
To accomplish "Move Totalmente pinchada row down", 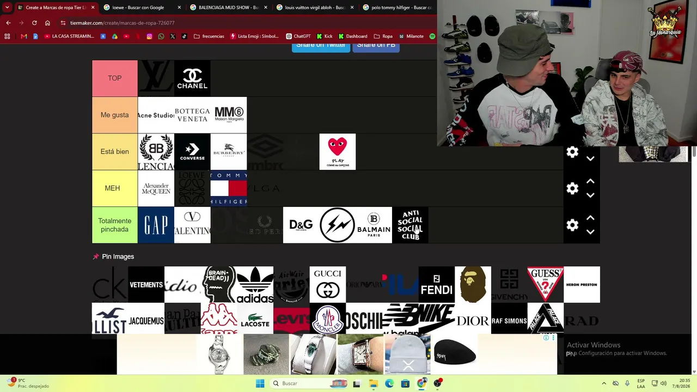I will click(590, 231).
